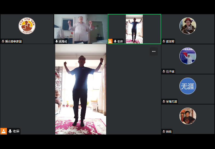
Task: Click the muted mic icon for 锦茹
Action: pos(164,132)
